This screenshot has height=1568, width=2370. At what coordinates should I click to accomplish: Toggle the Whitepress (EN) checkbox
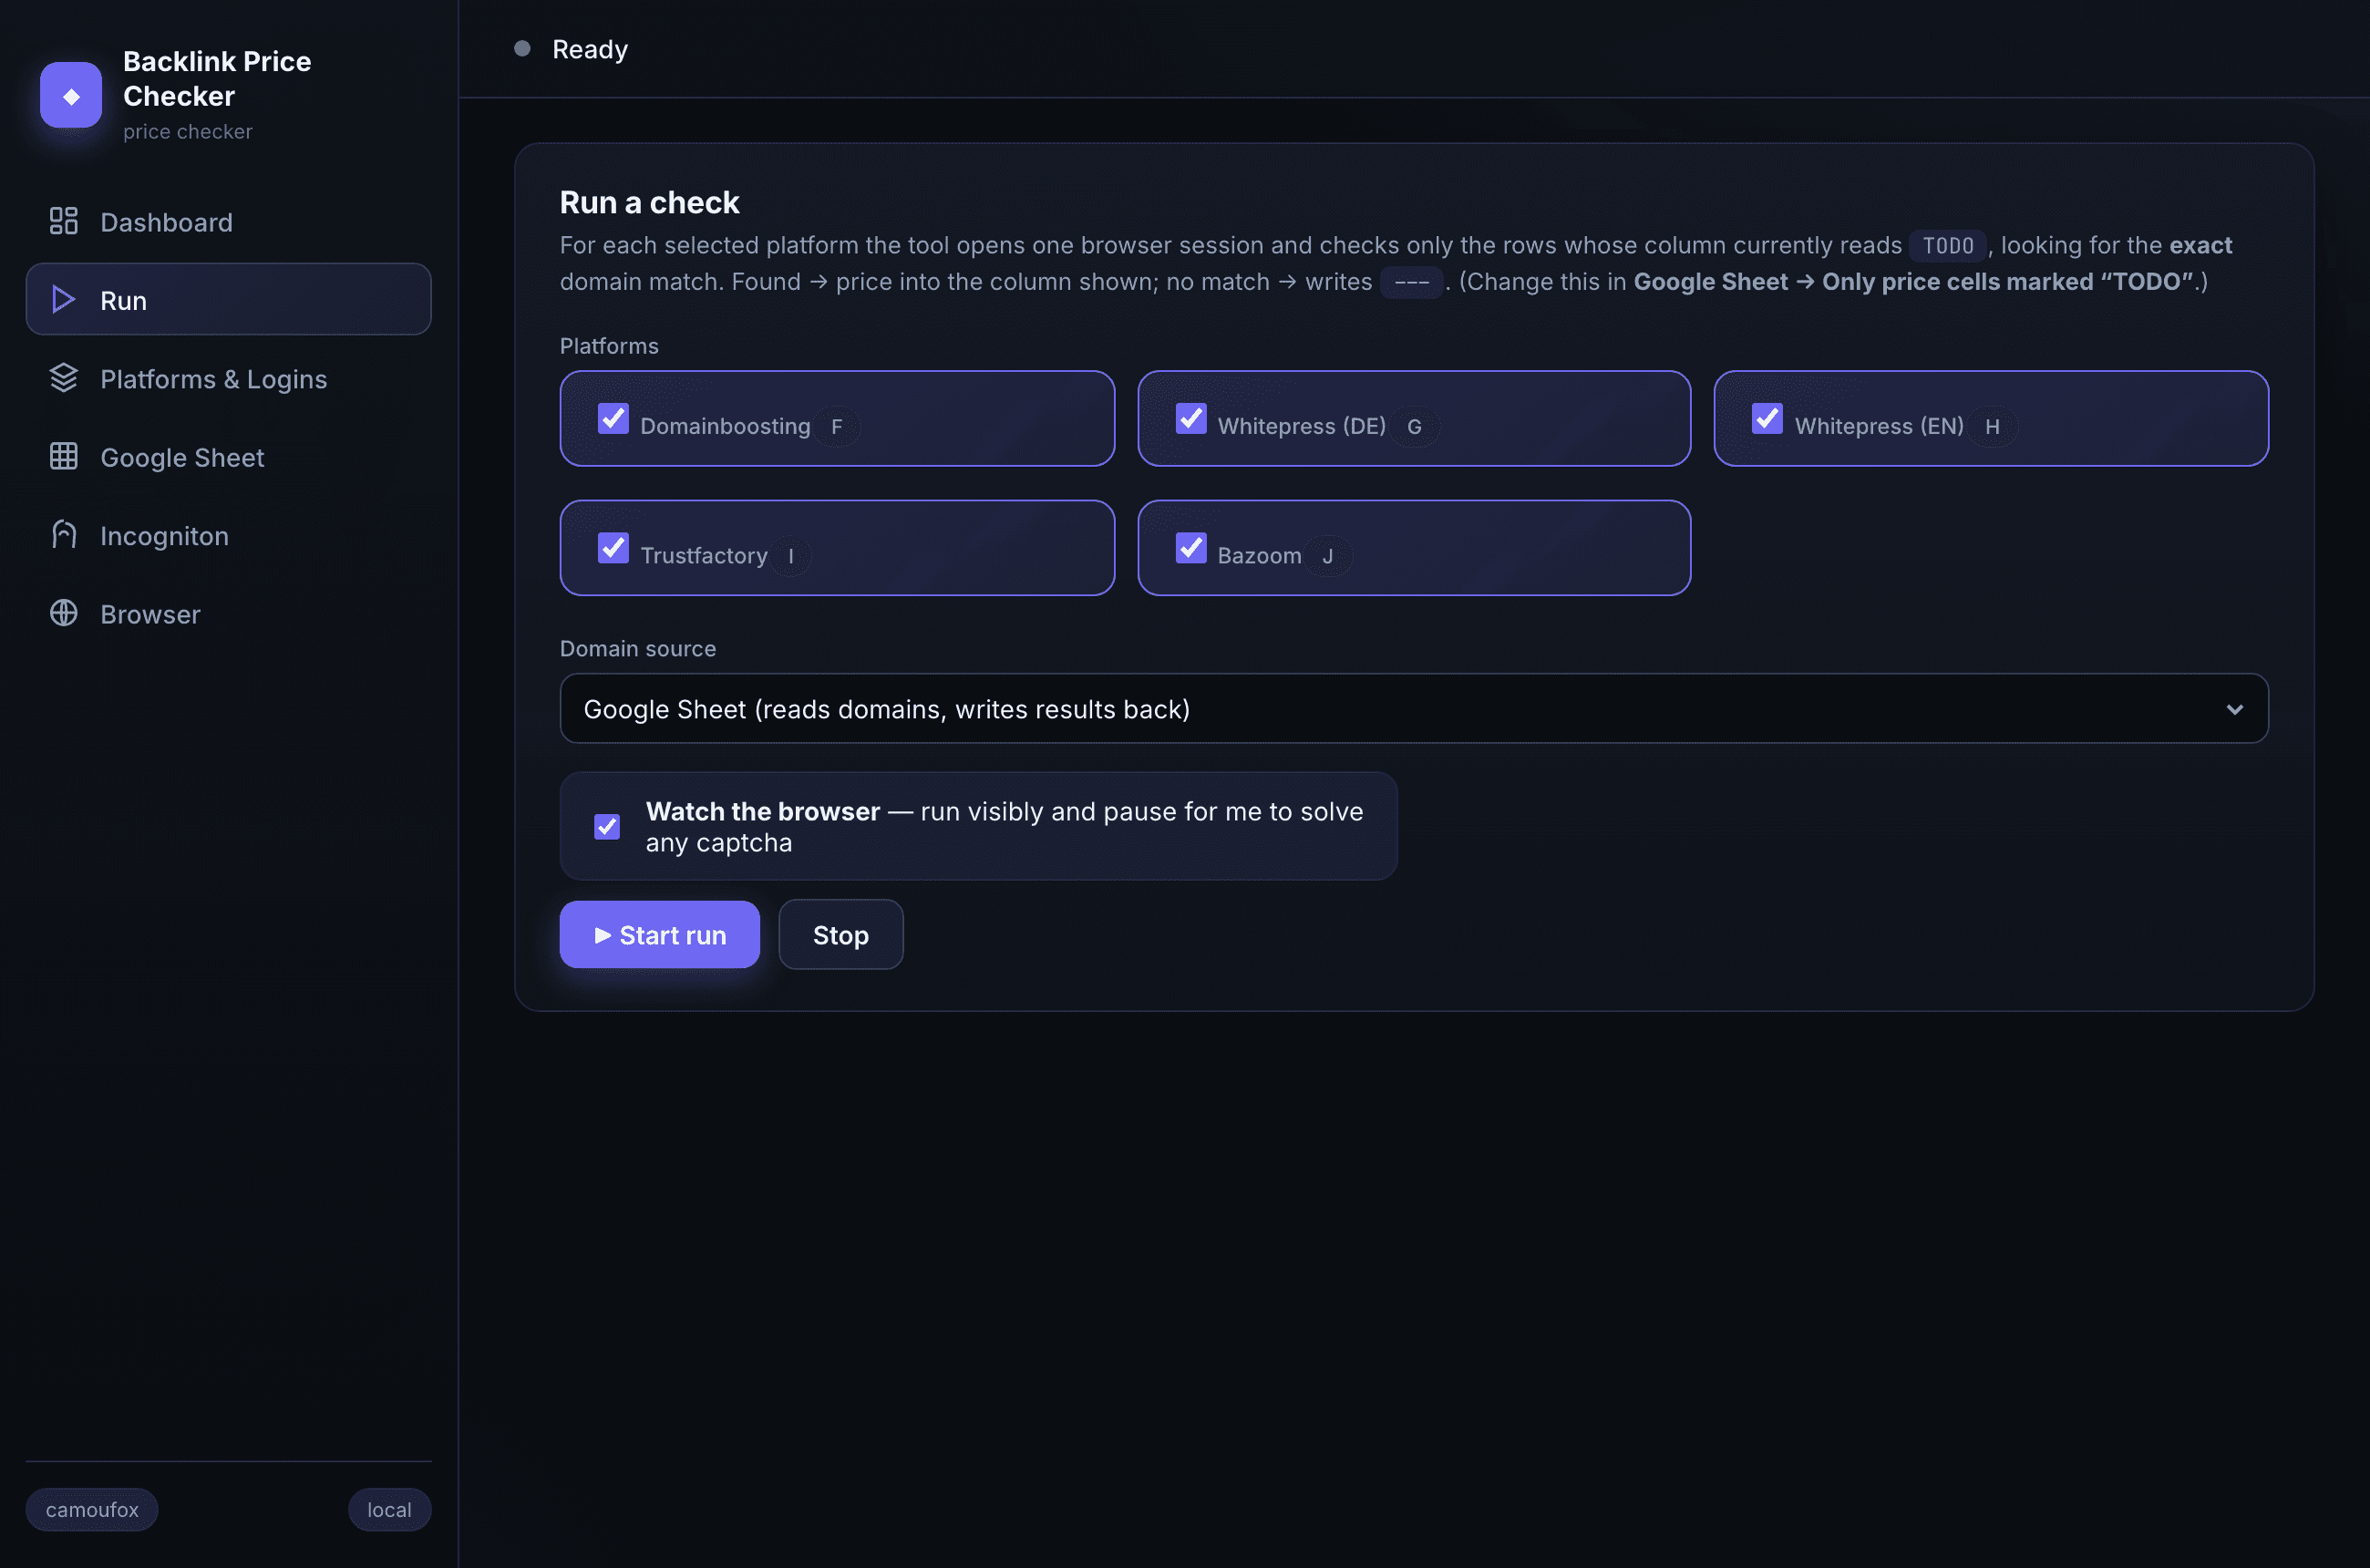coord(1767,418)
